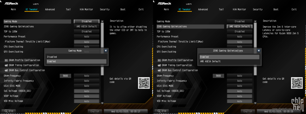Click the ASRock logo in right screen
This screenshot has height=114, width=306.
pos(164,3)
